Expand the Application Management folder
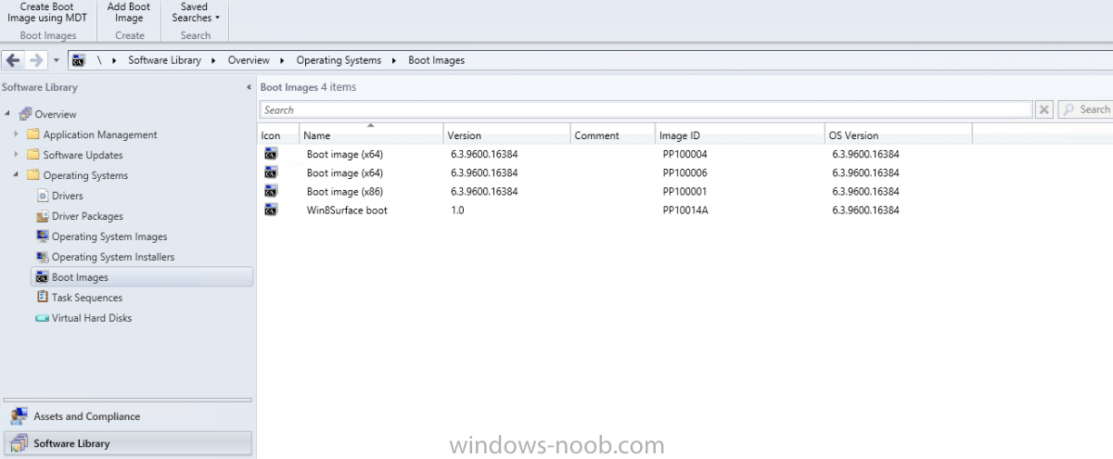Viewport: 1113px width, 459px height. tap(18, 134)
